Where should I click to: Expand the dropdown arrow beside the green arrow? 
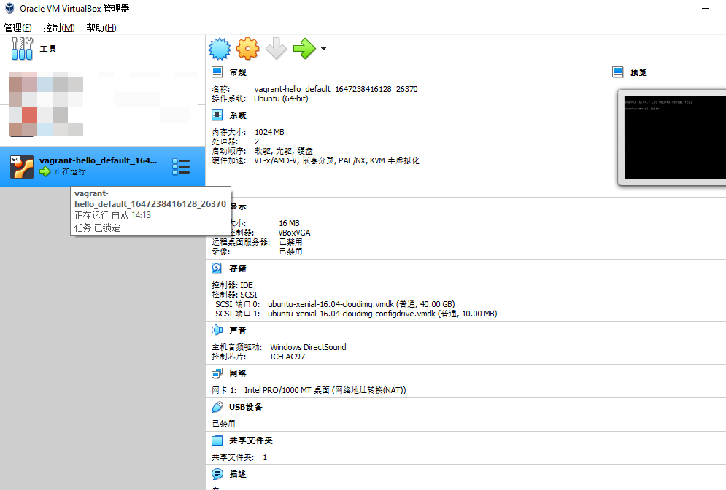coord(323,50)
